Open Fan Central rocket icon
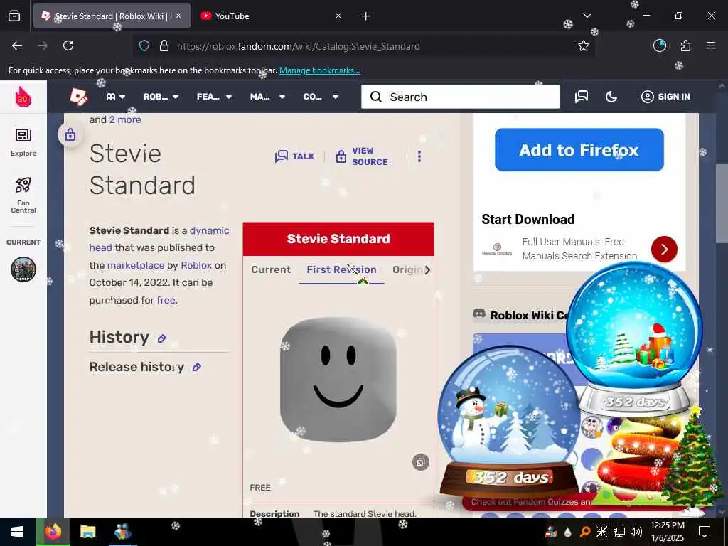This screenshot has width=728, height=546. point(23,195)
